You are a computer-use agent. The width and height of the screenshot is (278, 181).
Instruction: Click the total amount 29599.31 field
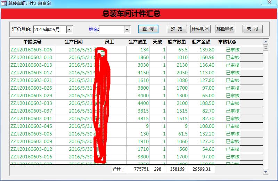(x=201, y=169)
